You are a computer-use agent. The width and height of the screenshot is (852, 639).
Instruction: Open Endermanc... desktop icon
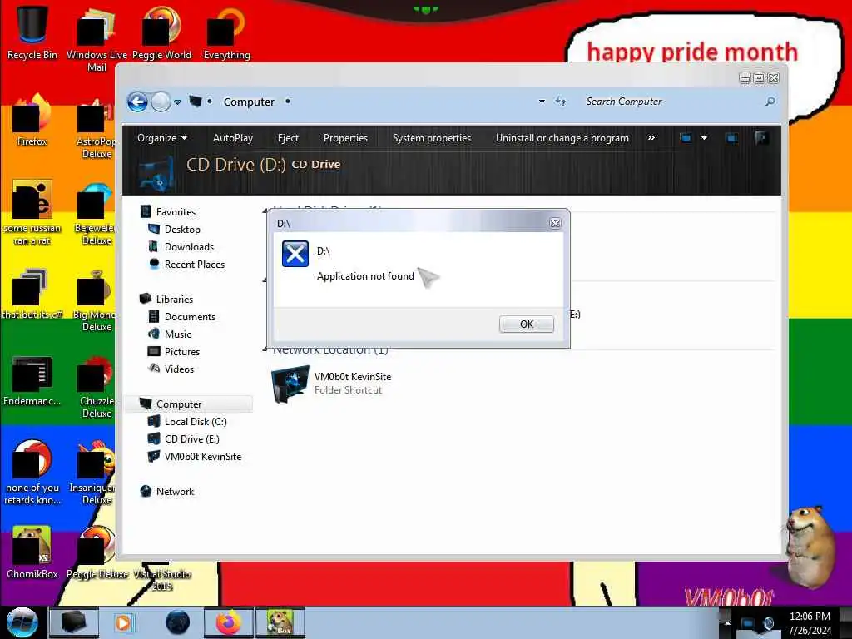tap(32, 380)
